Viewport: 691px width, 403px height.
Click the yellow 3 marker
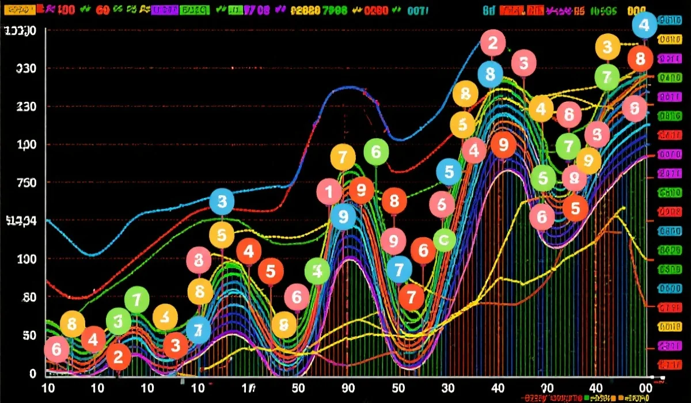607,47
